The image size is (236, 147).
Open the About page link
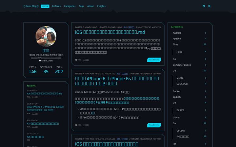90,6
